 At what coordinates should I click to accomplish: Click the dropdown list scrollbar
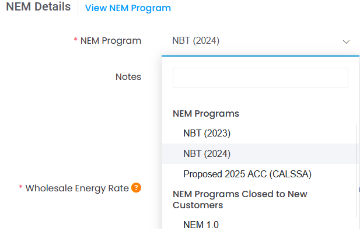[x=356, y=170]
